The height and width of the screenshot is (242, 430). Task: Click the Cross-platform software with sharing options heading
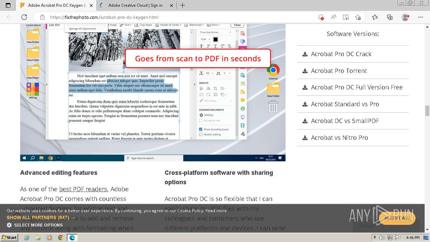point(219,177)
